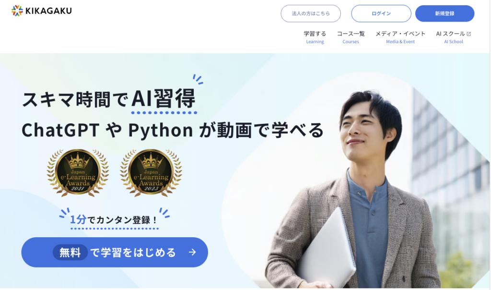The height and width of the screenshot is (290, 491).
Task: Visit the AI スクール navigation link
Action: tap(450, 34)
